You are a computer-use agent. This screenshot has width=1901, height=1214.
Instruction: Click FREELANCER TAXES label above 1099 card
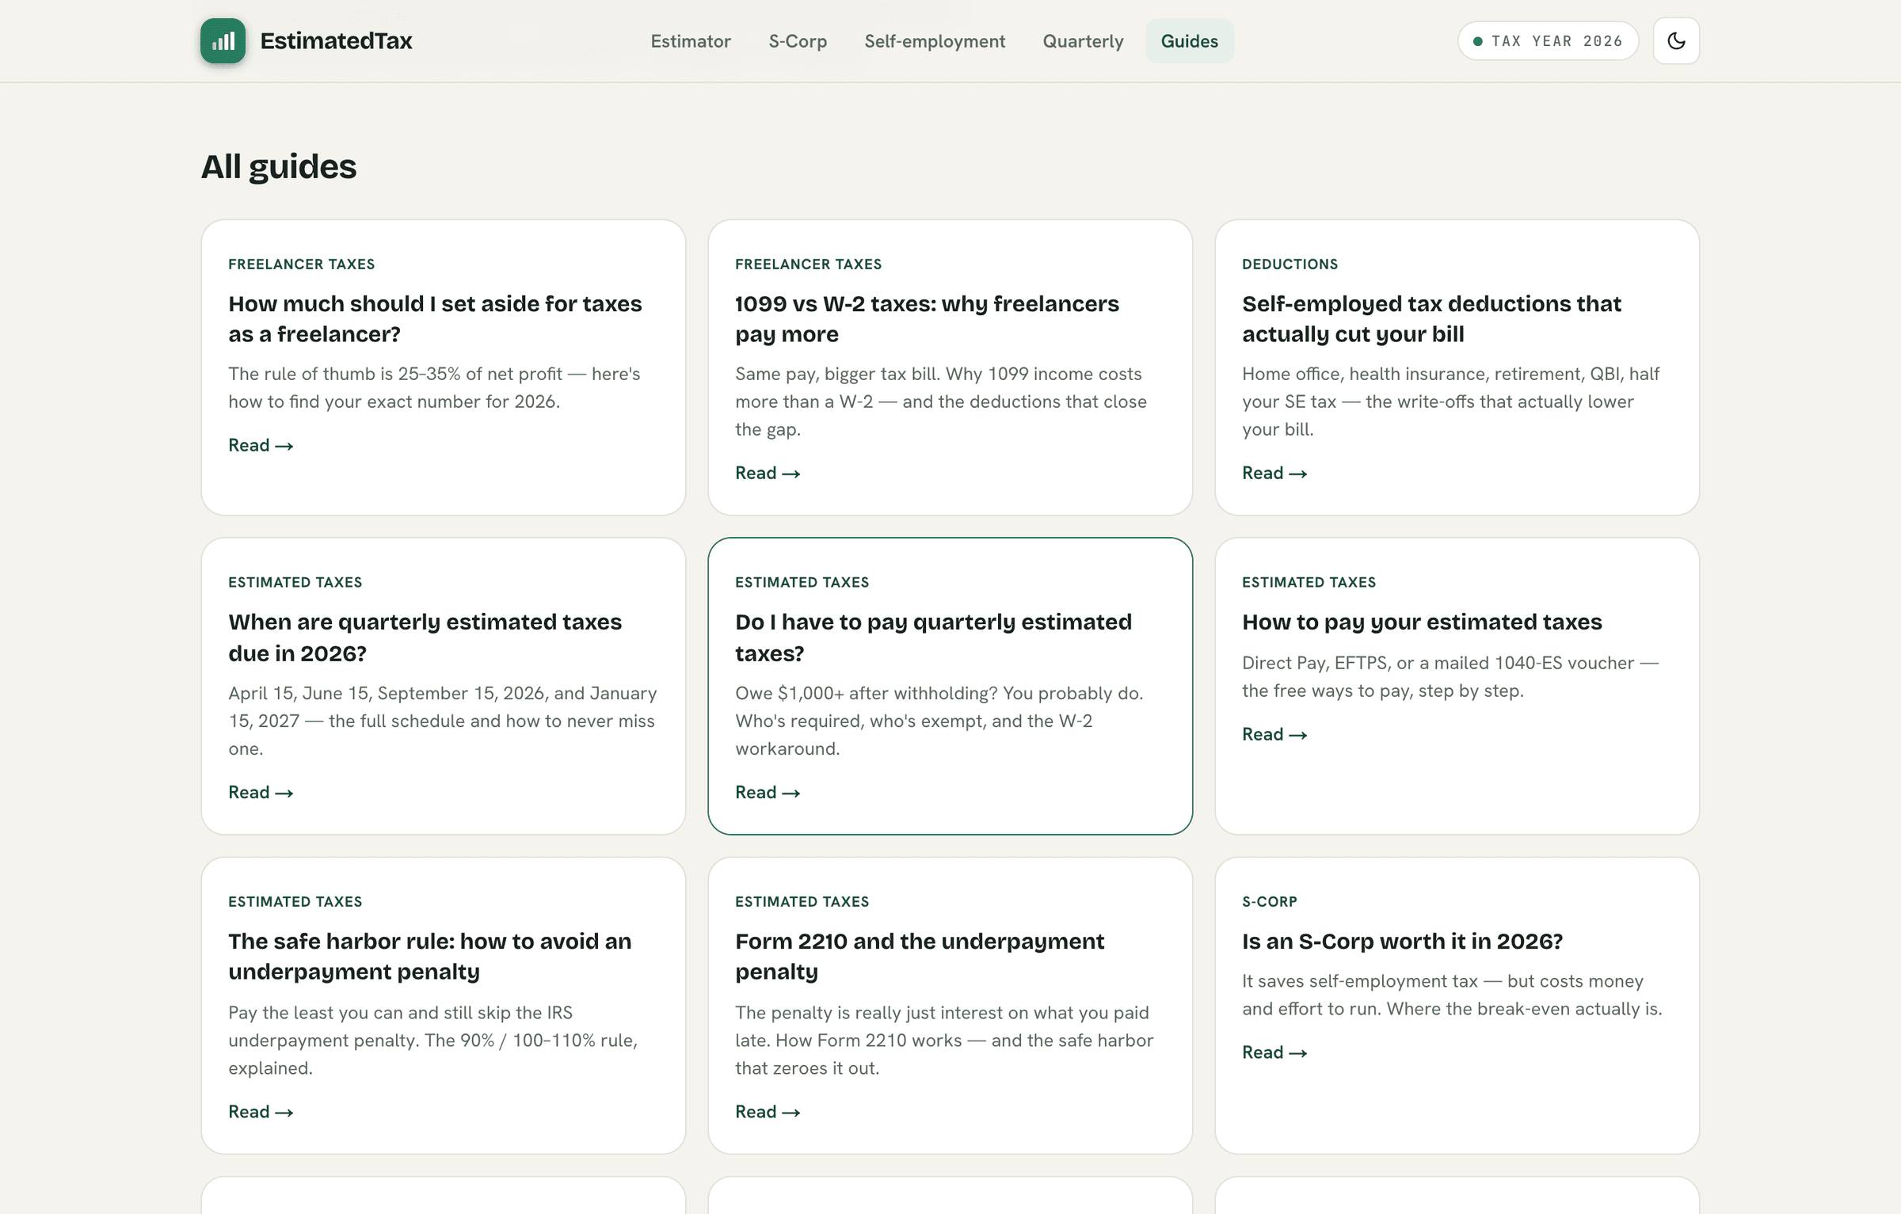click(x=808, y=264)
